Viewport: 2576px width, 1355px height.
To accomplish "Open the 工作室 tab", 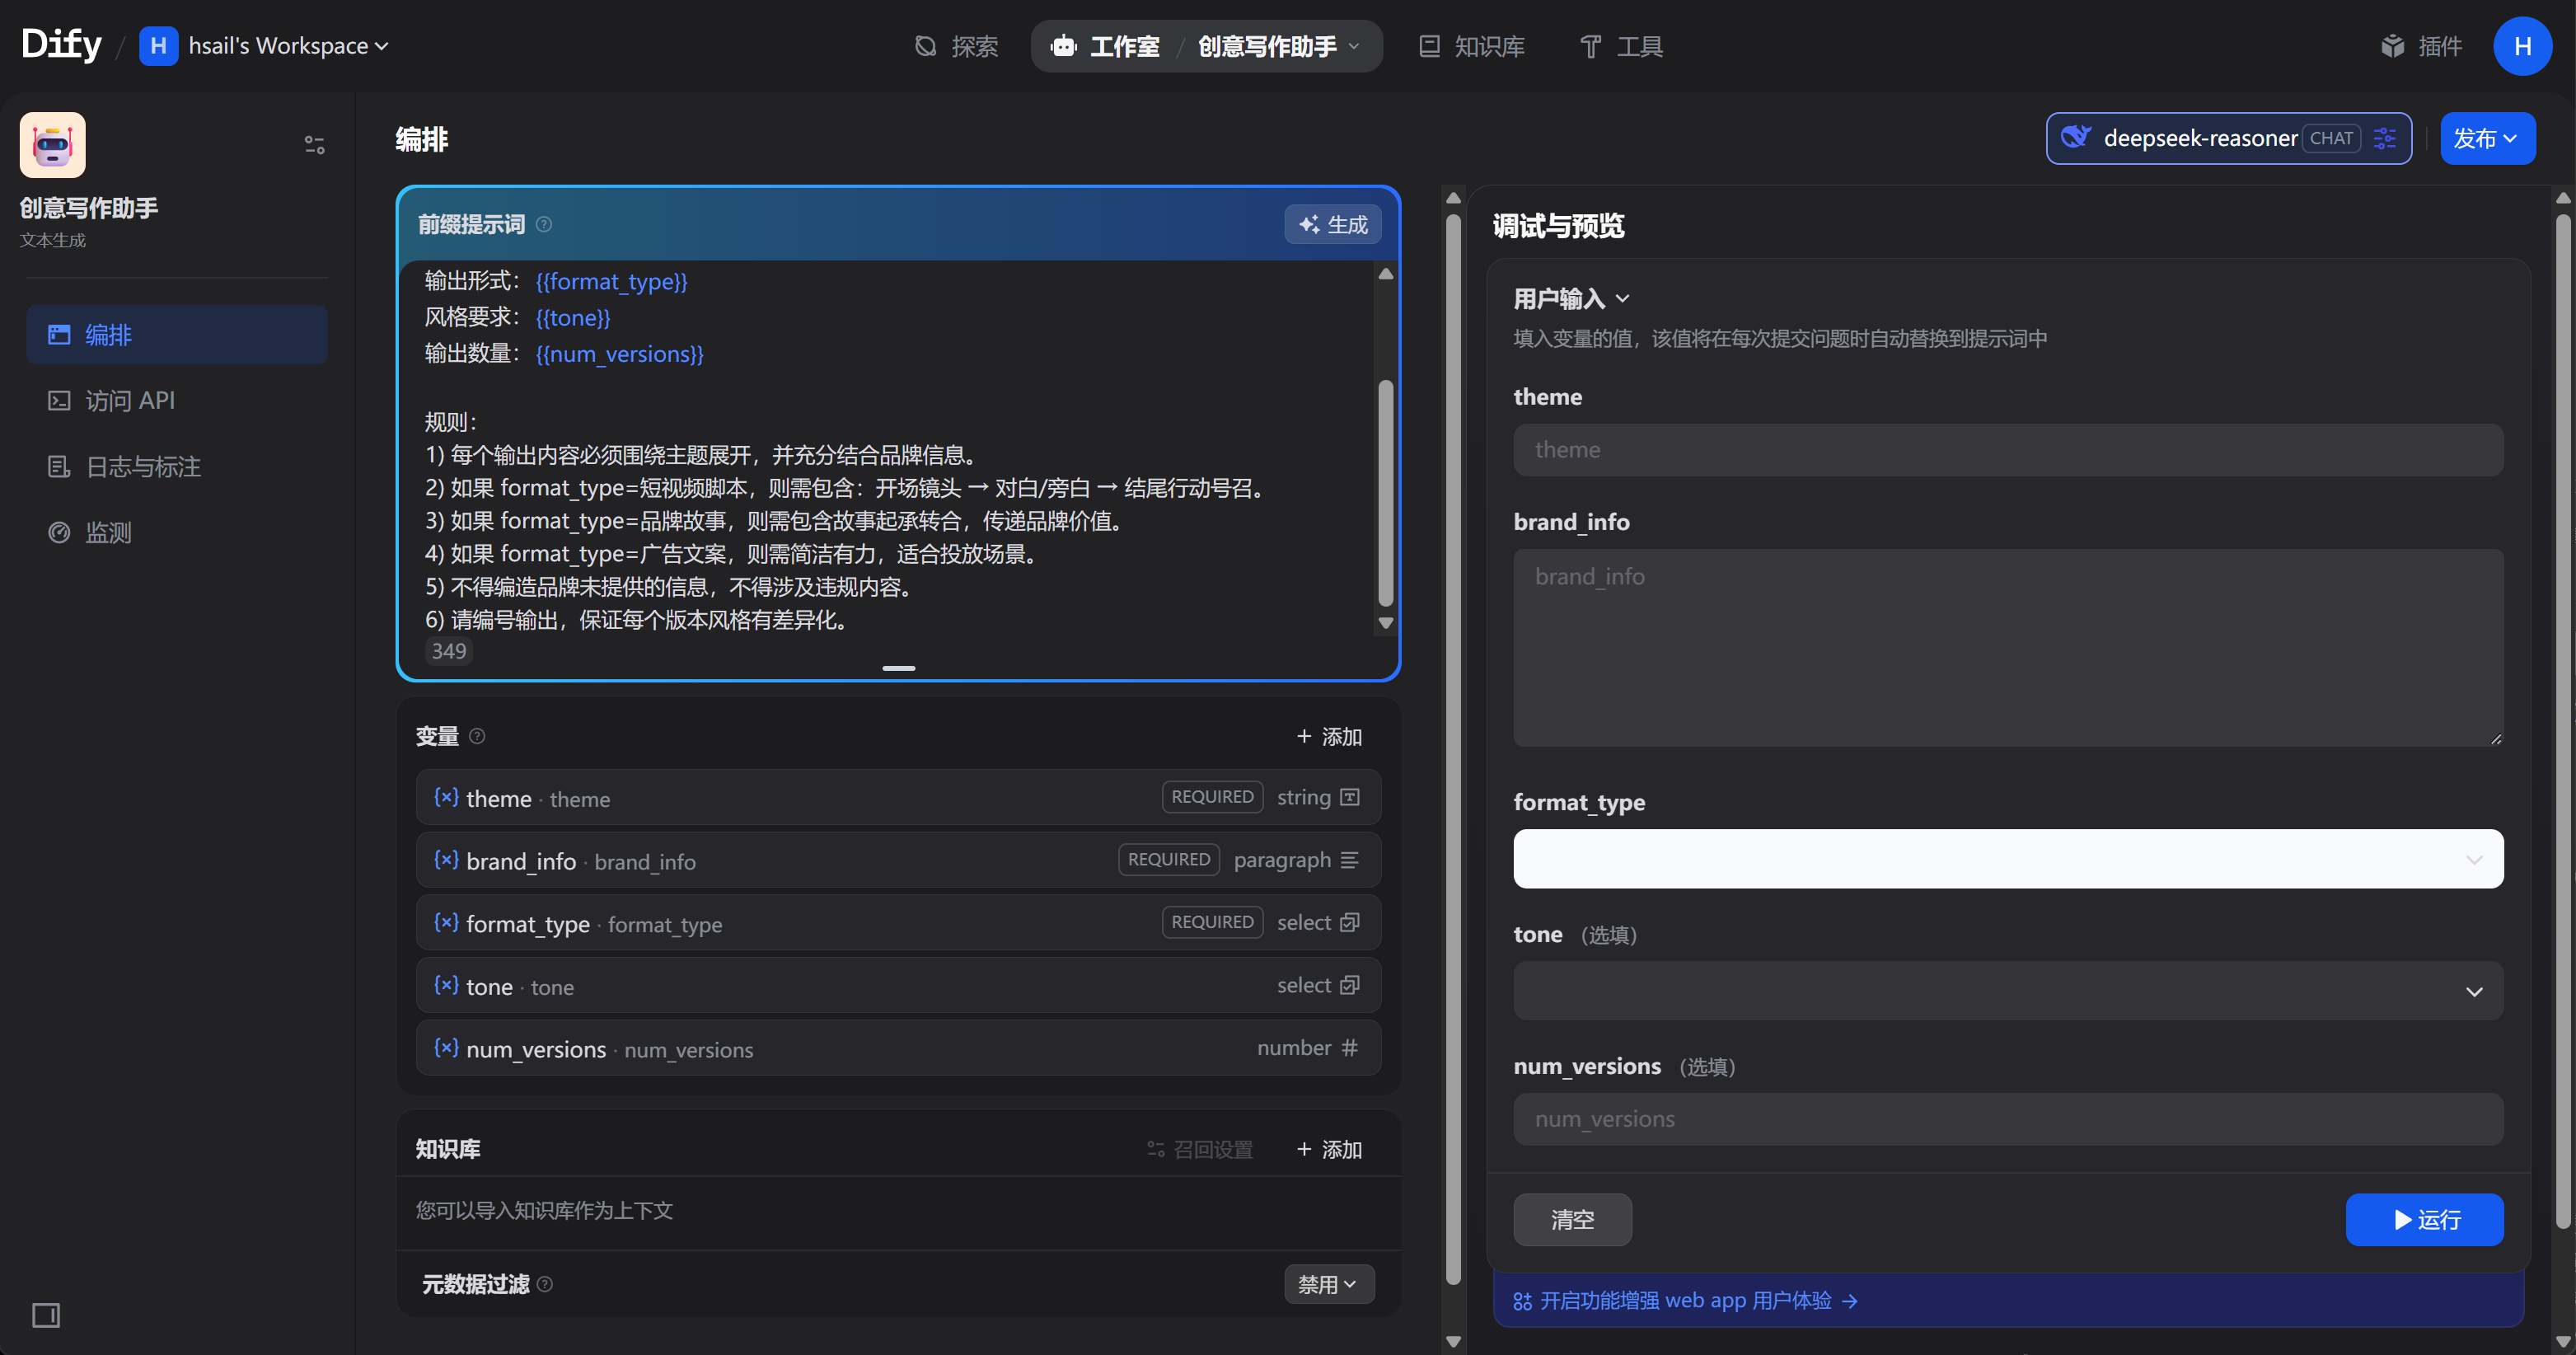I will tap(1105, 46).
